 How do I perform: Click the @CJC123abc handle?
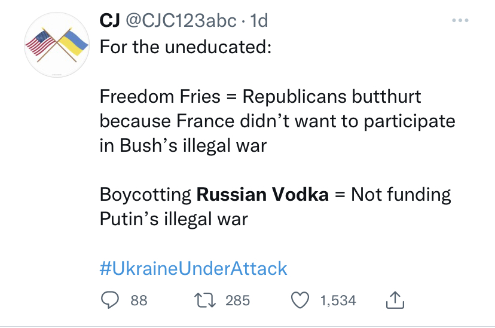[x=178, y=21]
